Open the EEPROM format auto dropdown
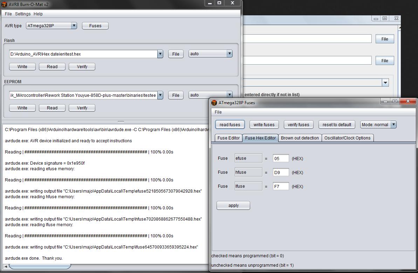Image resolution: width=418 pixels, height=273 pixels. coord(229,95)
